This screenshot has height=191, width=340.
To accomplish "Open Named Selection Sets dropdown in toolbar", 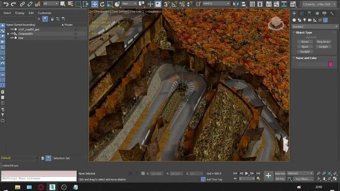I will (x=216, y=4).
